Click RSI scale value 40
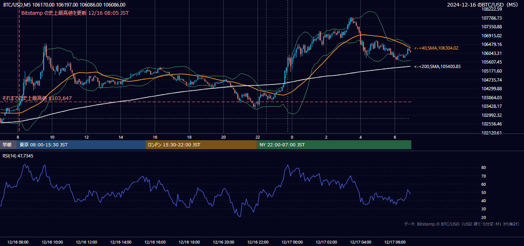This screenshot has width=524, height=246. tap(484, 200)
